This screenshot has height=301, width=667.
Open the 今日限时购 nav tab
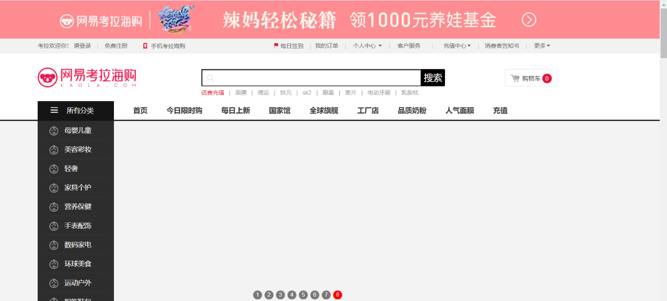click(184, 110)
